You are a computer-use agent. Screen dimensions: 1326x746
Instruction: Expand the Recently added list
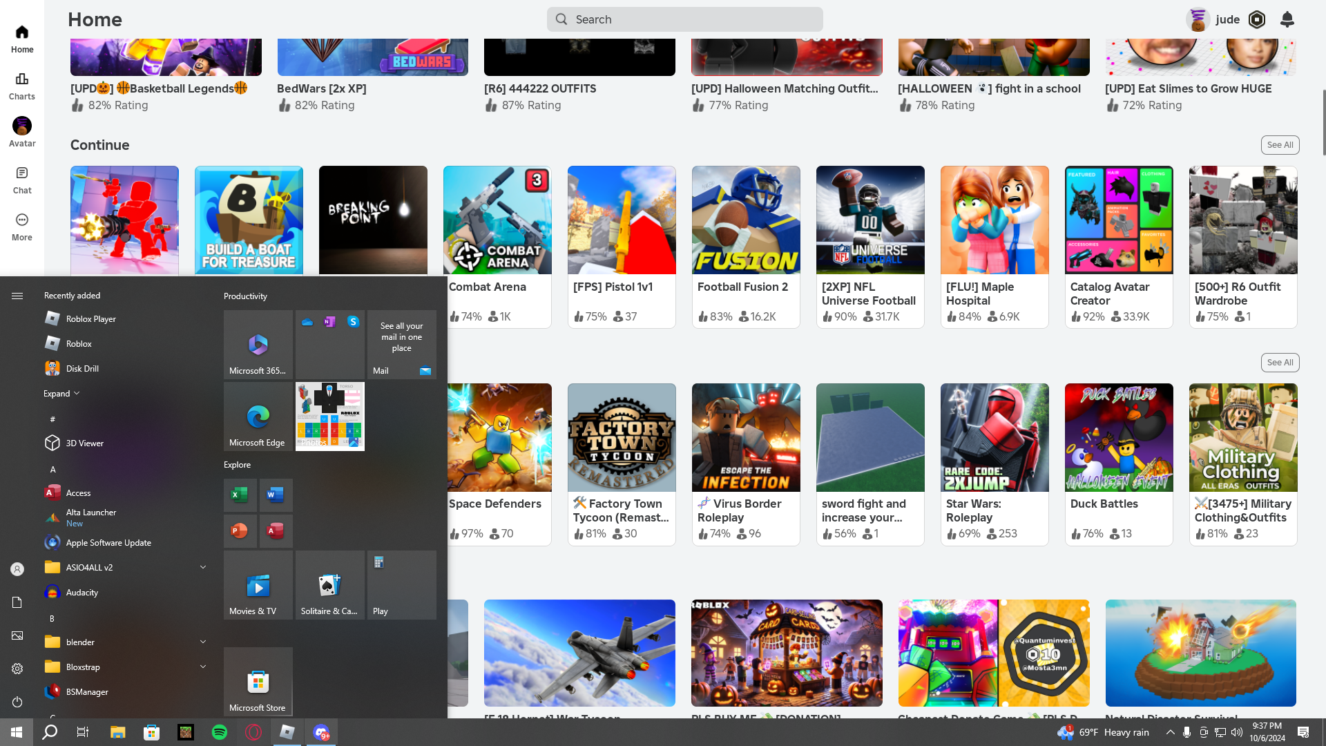pos(61,393)
